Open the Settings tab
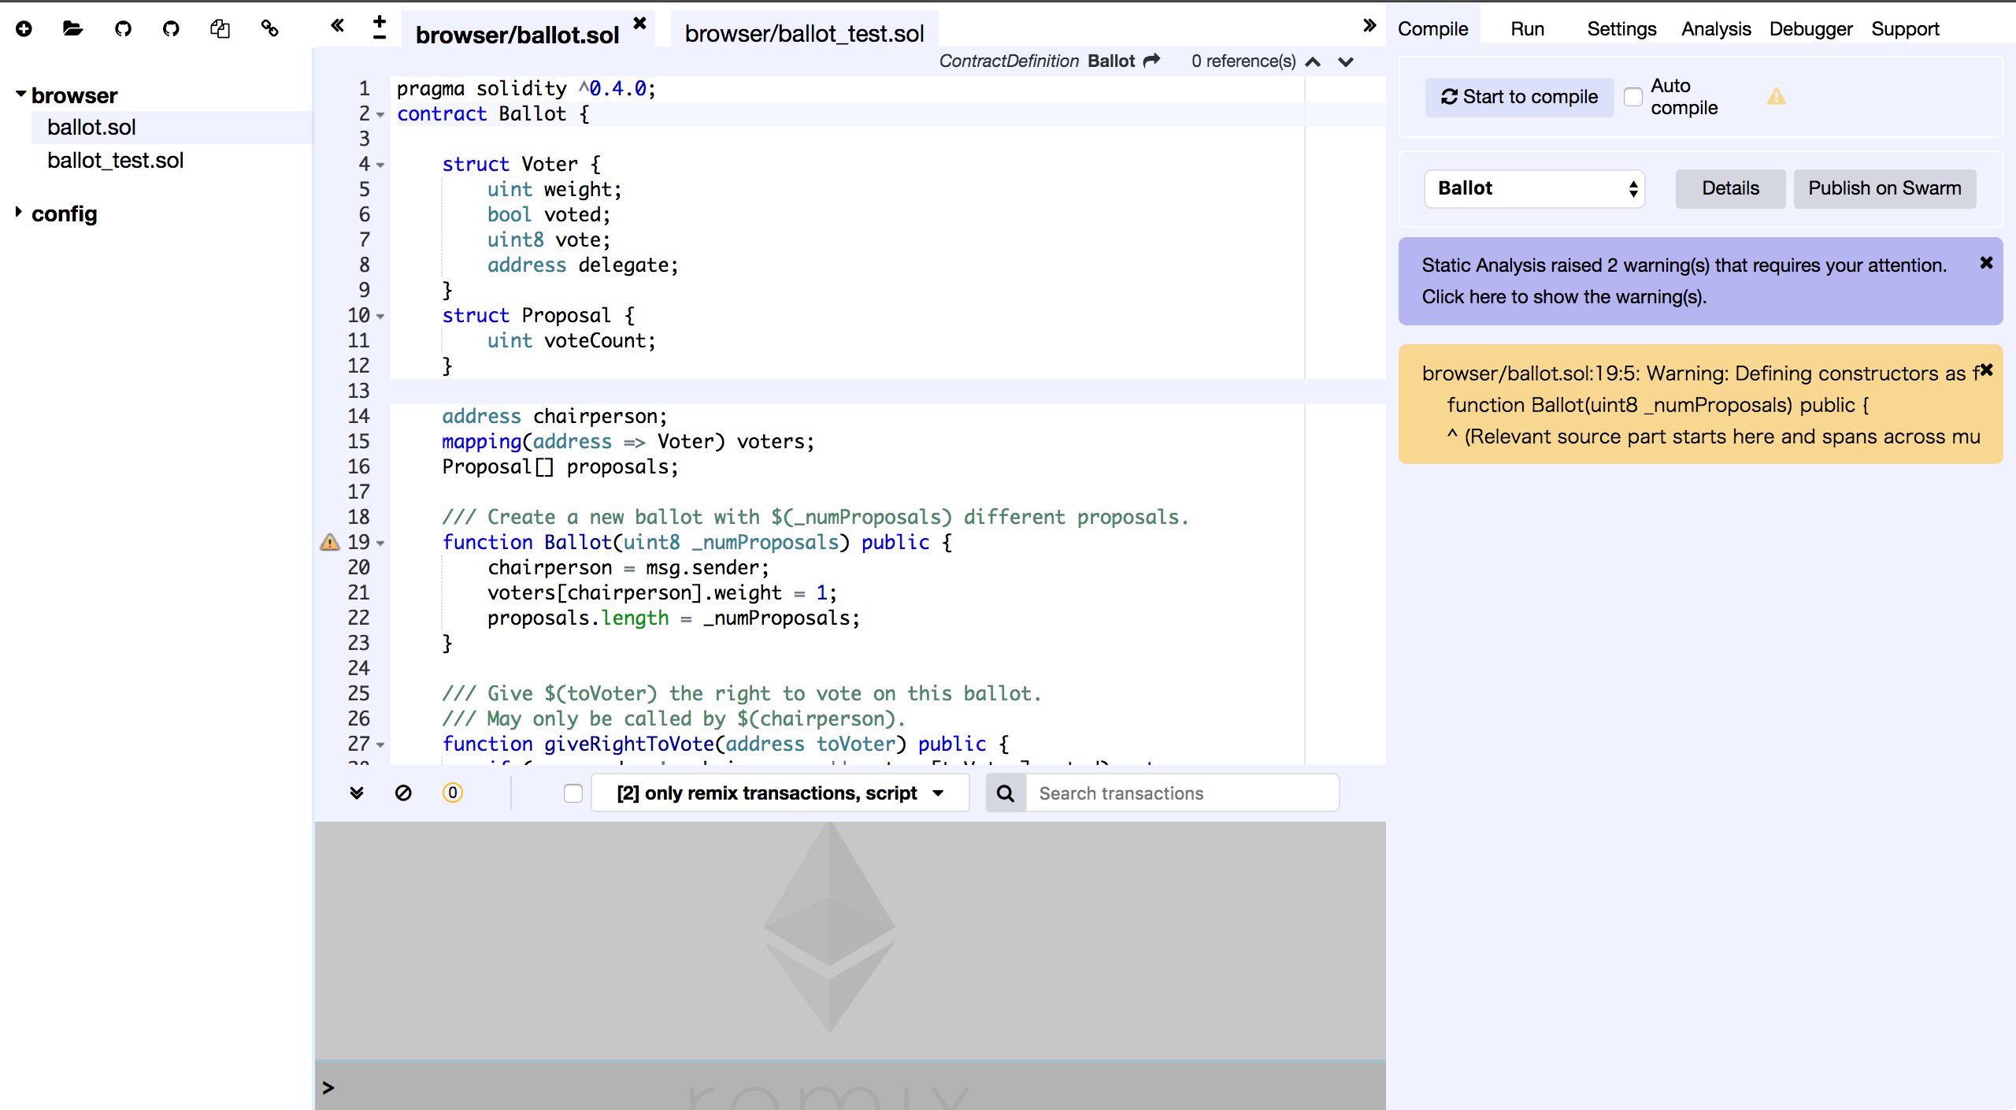2016x1110 pixels. (1621, 29)
